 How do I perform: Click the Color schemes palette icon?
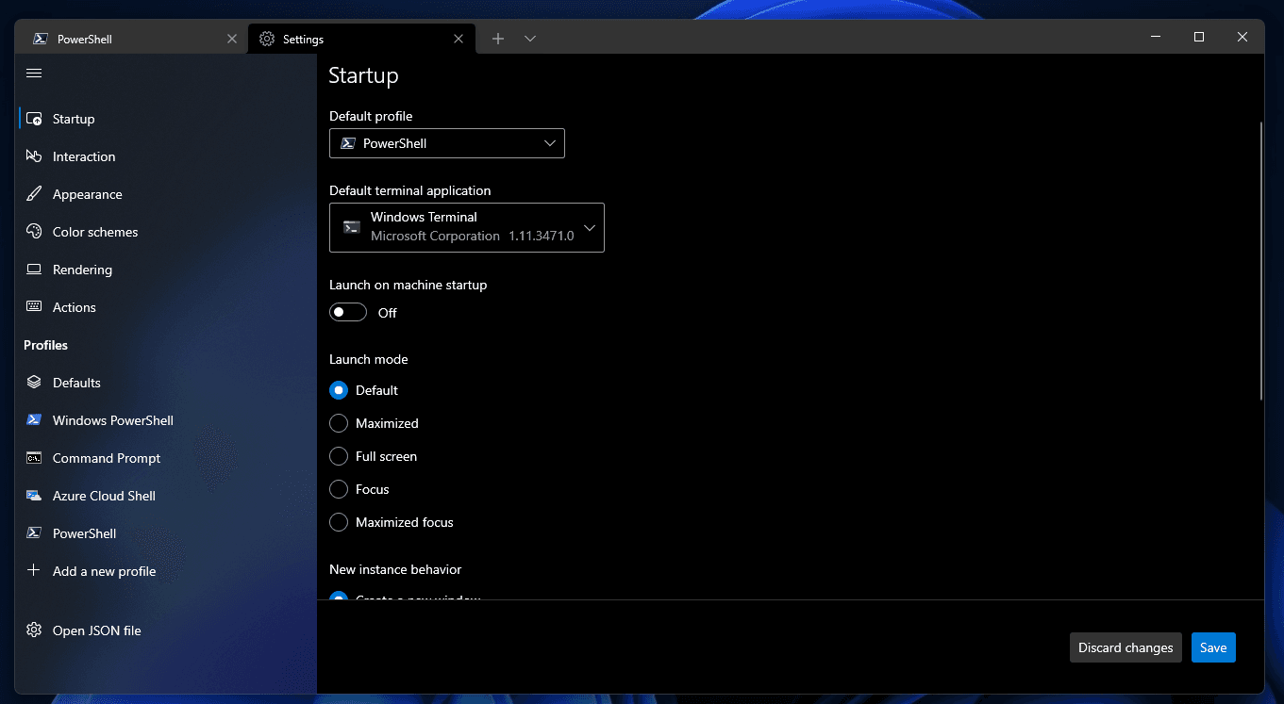(34, 232)
